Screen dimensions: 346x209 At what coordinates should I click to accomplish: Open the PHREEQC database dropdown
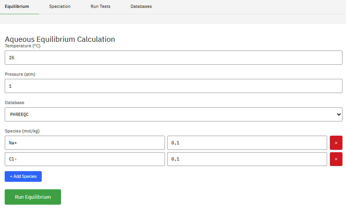[x=173, y=114]
